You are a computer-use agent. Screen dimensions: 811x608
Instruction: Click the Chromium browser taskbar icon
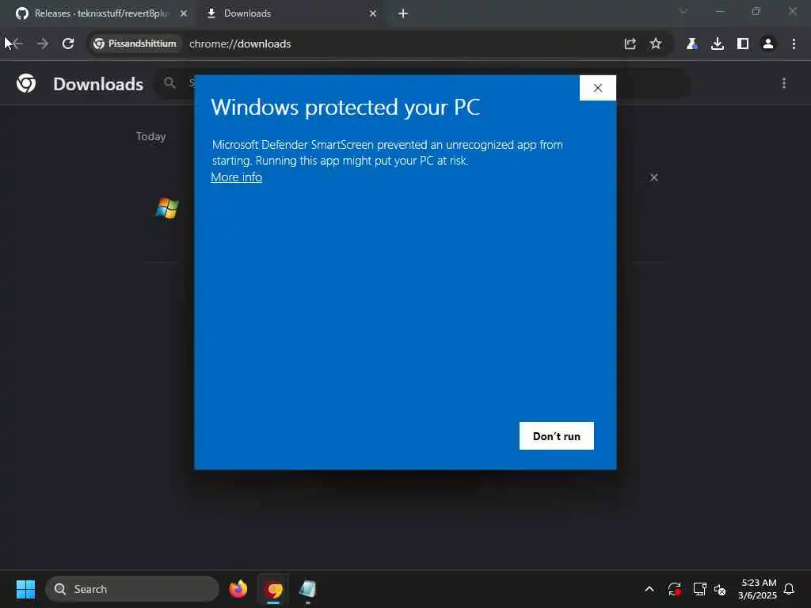273,589
